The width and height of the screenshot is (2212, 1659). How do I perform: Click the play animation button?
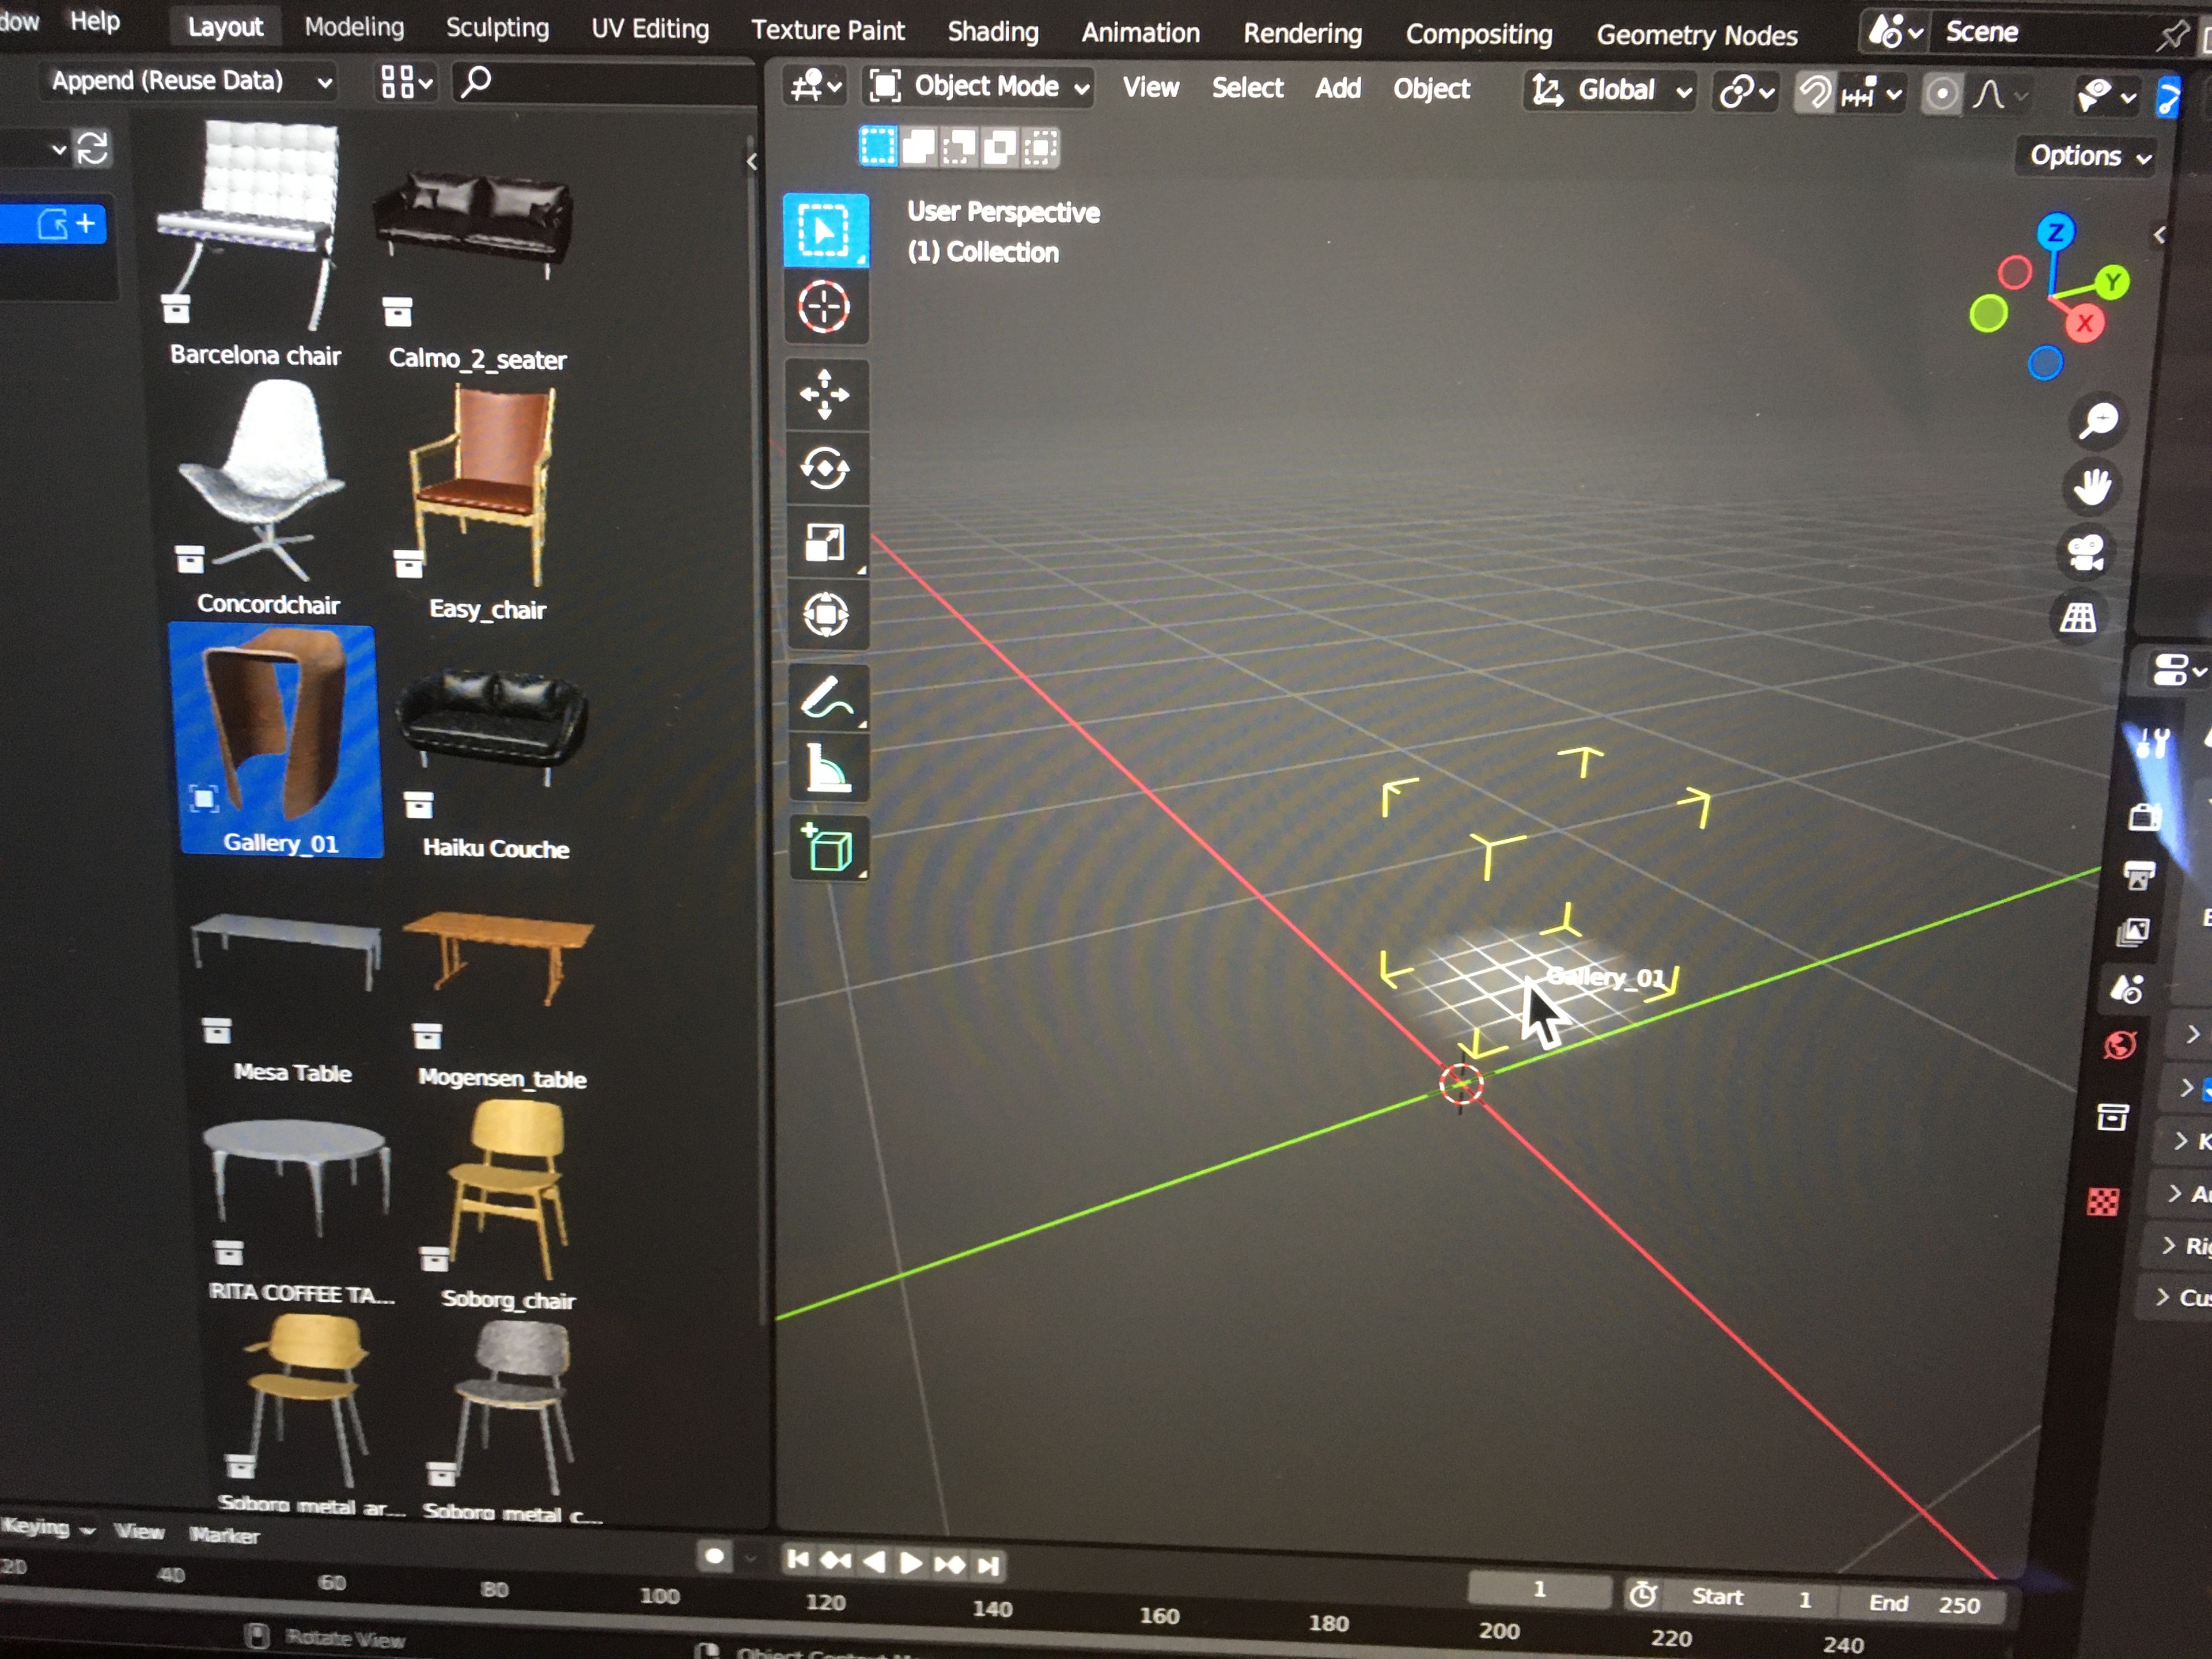click(x=910, y=1562)
